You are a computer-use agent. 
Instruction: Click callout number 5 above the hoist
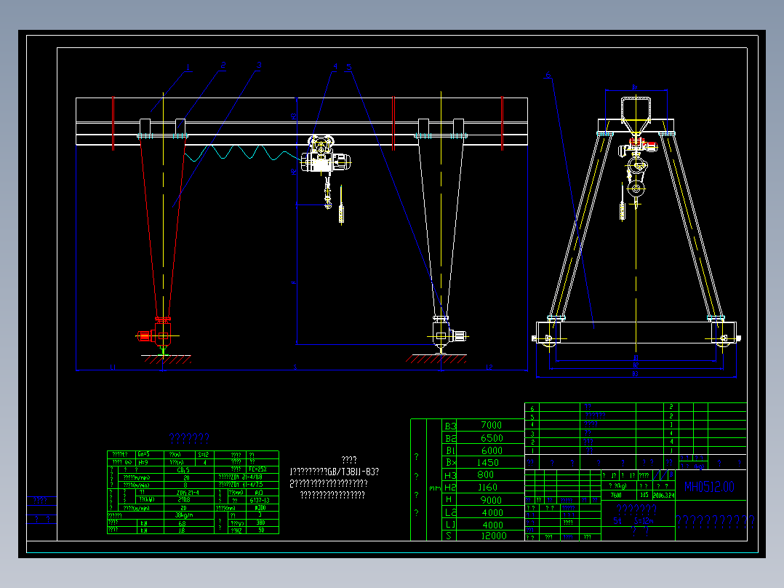[349, 66]
